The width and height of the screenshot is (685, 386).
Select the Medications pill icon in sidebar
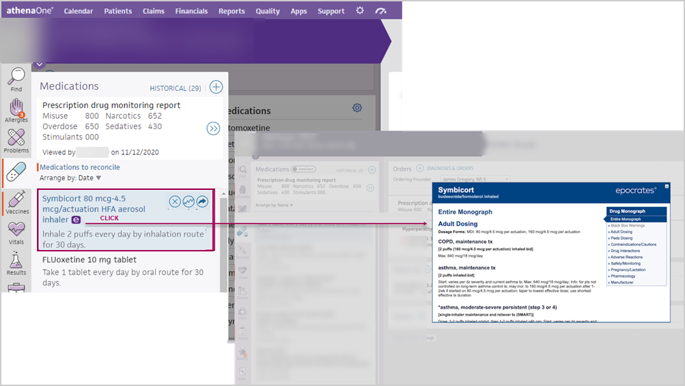(16, 171)
